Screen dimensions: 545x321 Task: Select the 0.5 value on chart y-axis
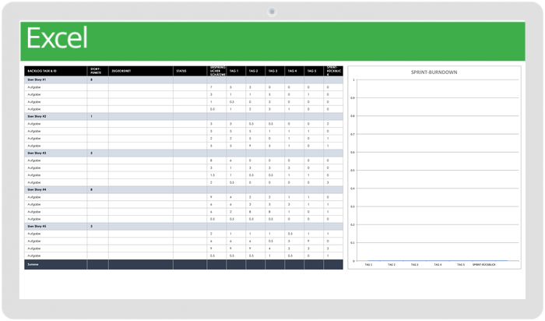[353, 171]
